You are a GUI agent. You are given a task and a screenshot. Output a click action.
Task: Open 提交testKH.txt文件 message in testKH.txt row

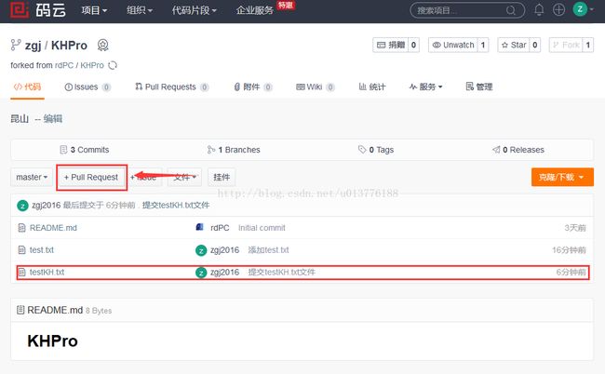[x=282, y=273]
